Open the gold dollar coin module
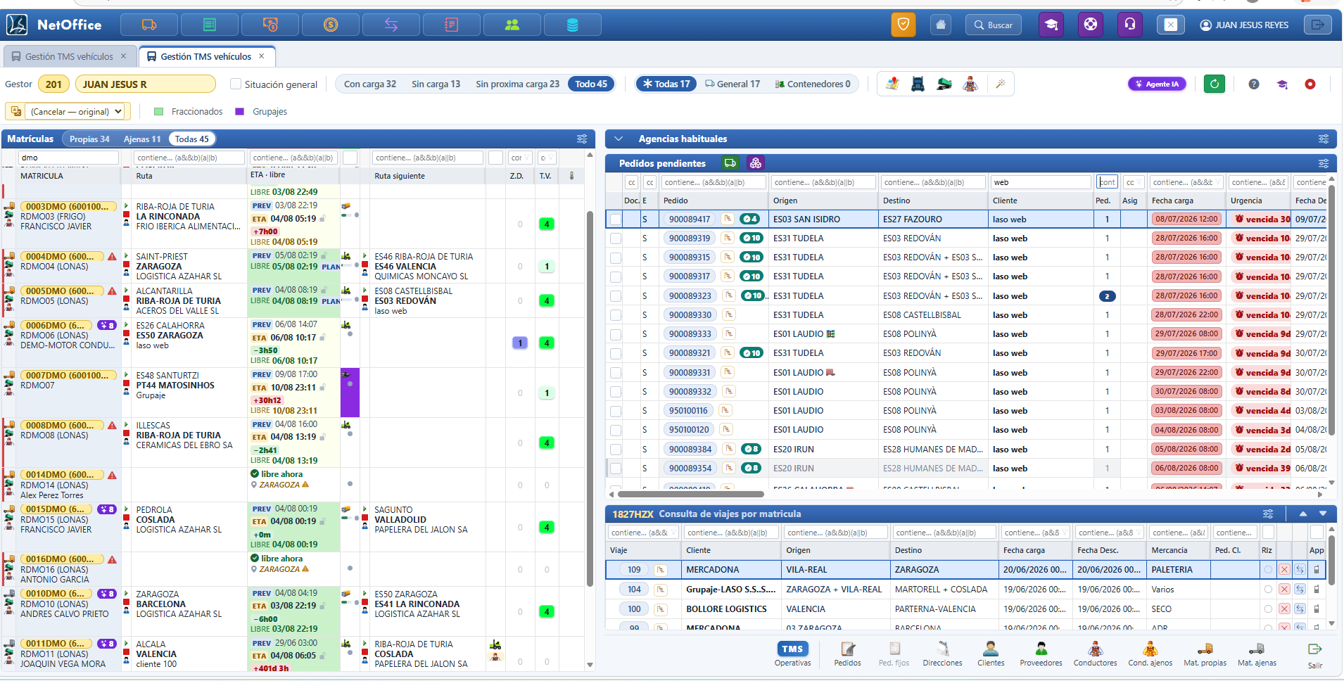The width and height of the screenshot is (1344, 681). click(331, 25)
